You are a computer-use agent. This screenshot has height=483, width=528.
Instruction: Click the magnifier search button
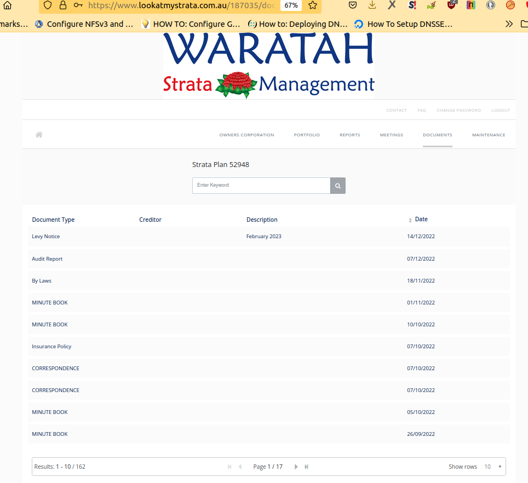(338, 186)
